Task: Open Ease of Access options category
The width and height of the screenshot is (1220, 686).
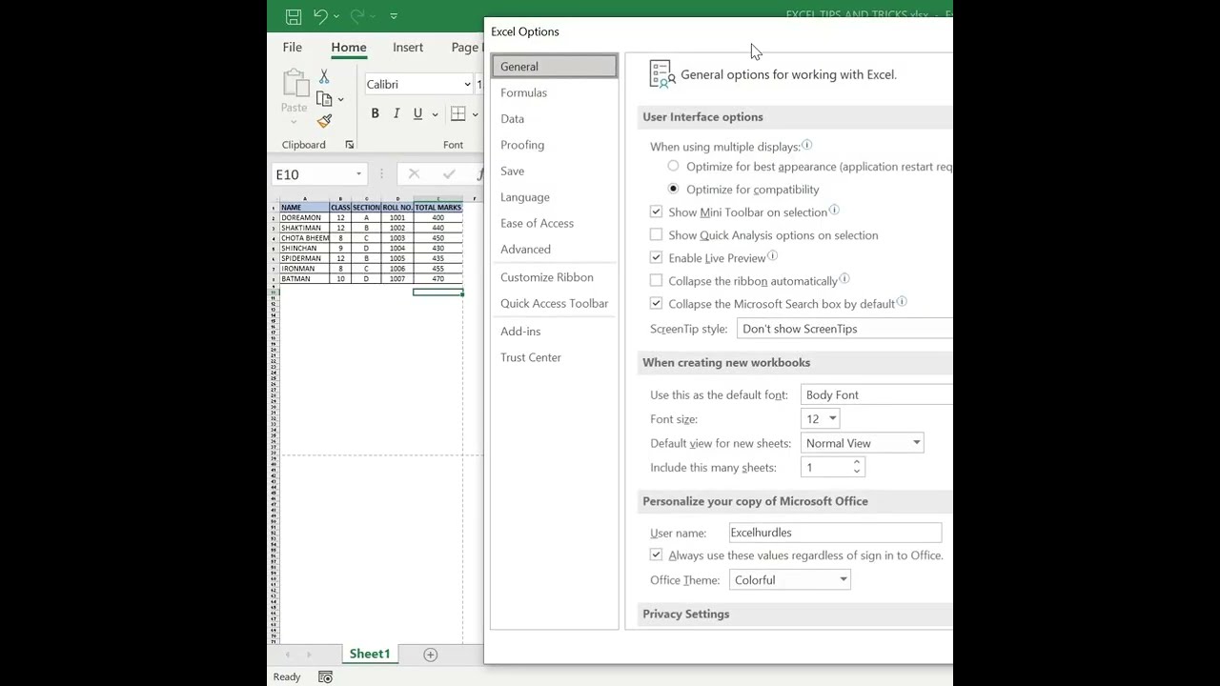Action: (554, 223)
